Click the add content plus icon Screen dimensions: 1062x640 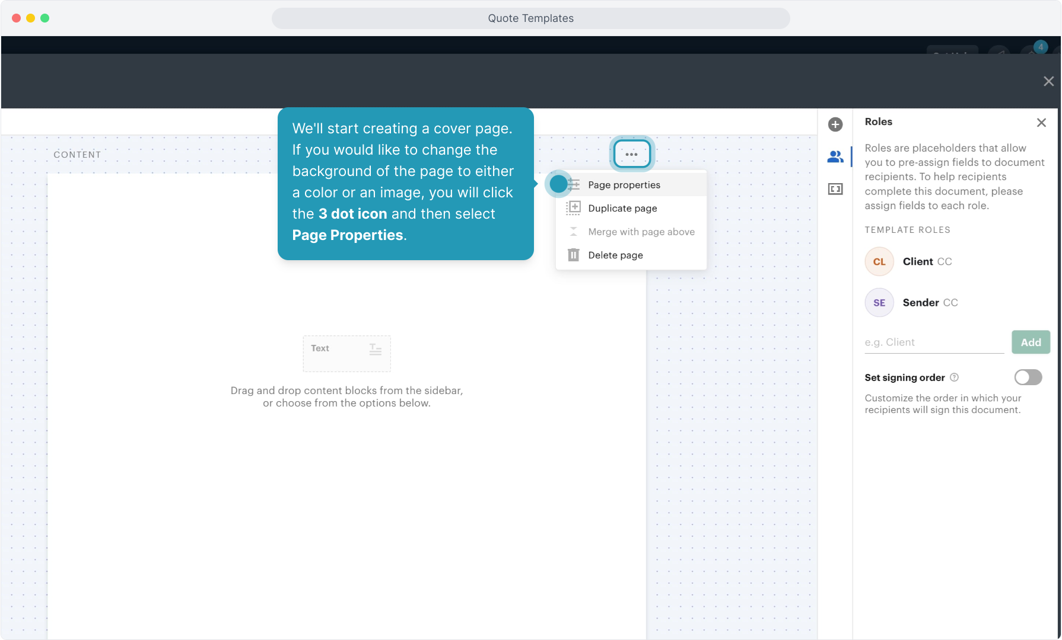point(835,124)
